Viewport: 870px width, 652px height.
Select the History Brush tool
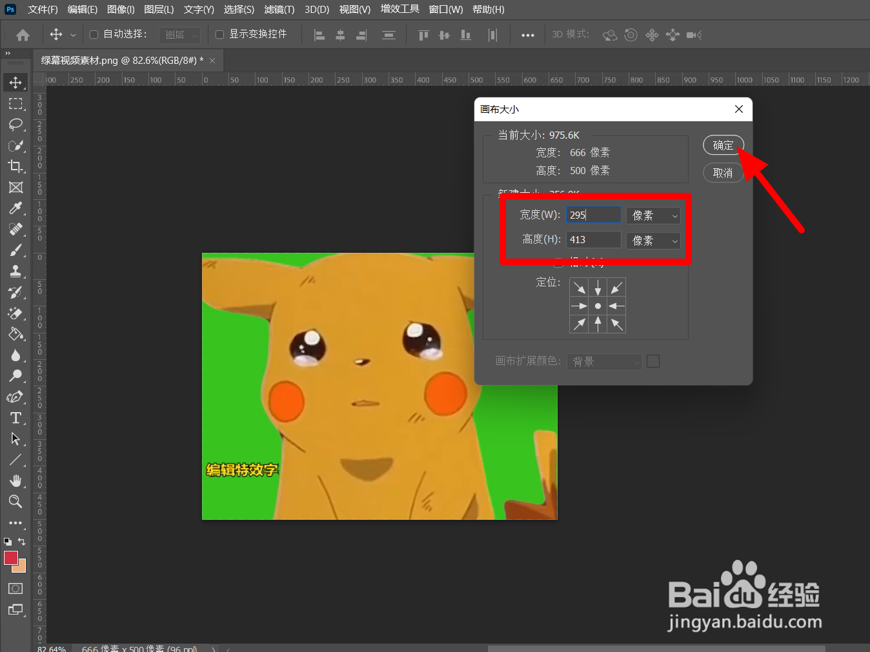(15, 292)
